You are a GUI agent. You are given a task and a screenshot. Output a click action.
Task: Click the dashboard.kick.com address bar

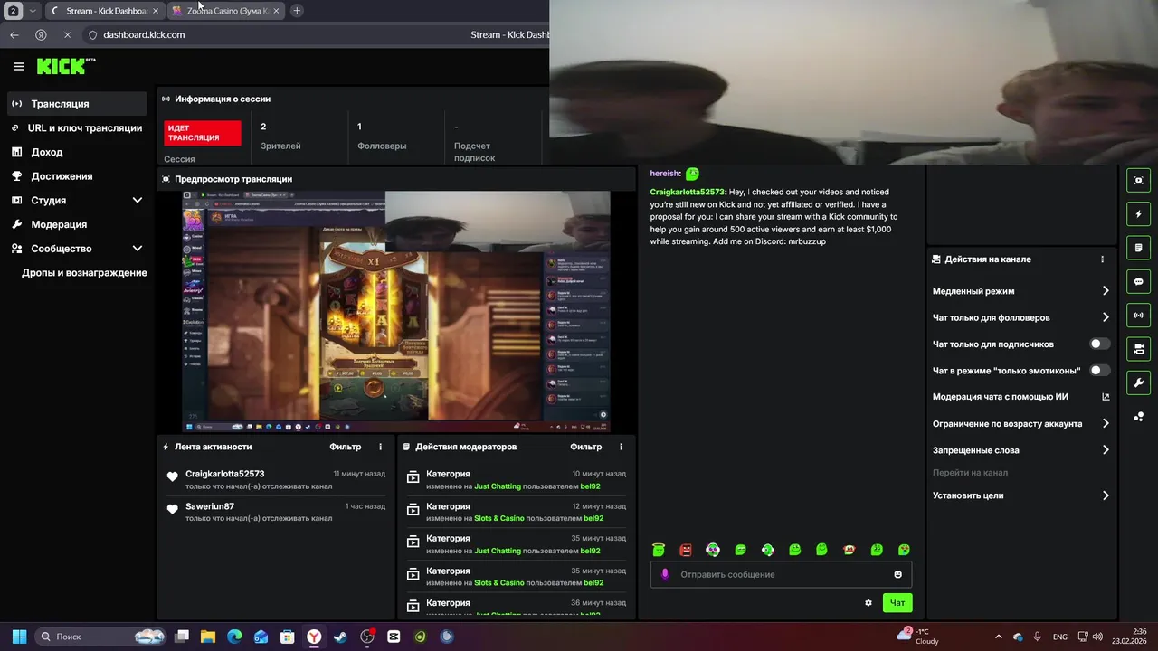point(144,34)
